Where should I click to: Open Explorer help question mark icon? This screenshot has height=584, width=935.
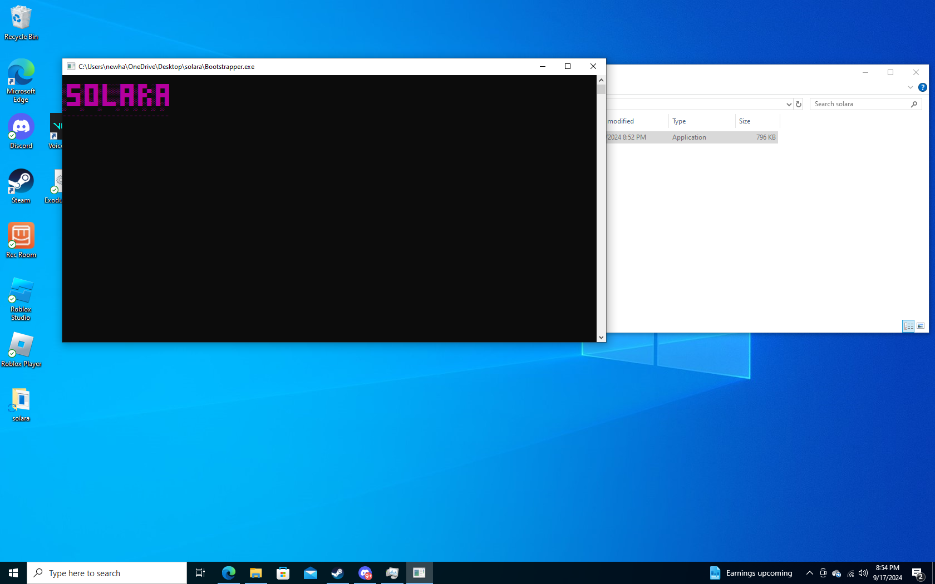point(922,87)
